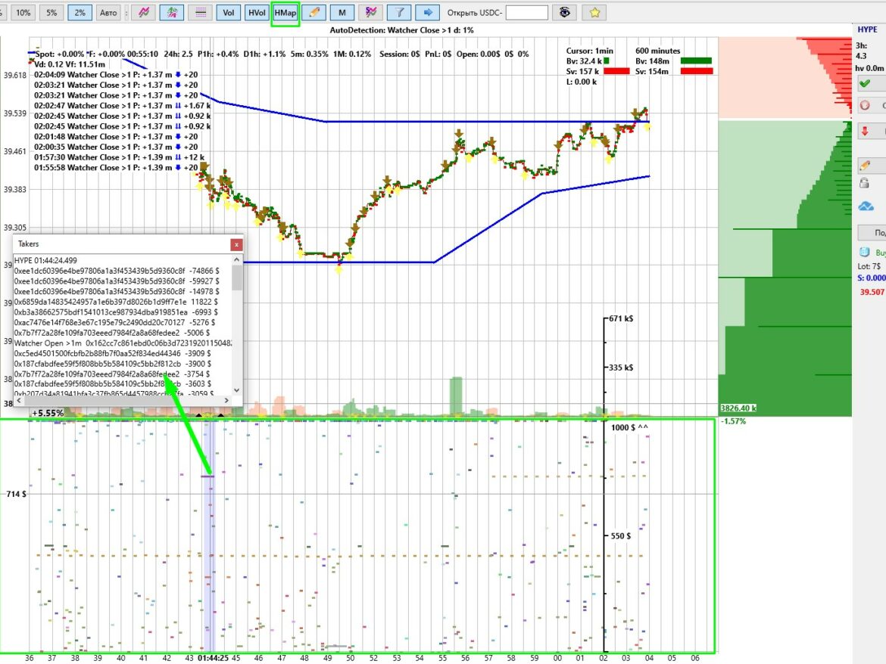Click the horizontal levels lines icon
The image size is (886, 664).
pos(200,13)
